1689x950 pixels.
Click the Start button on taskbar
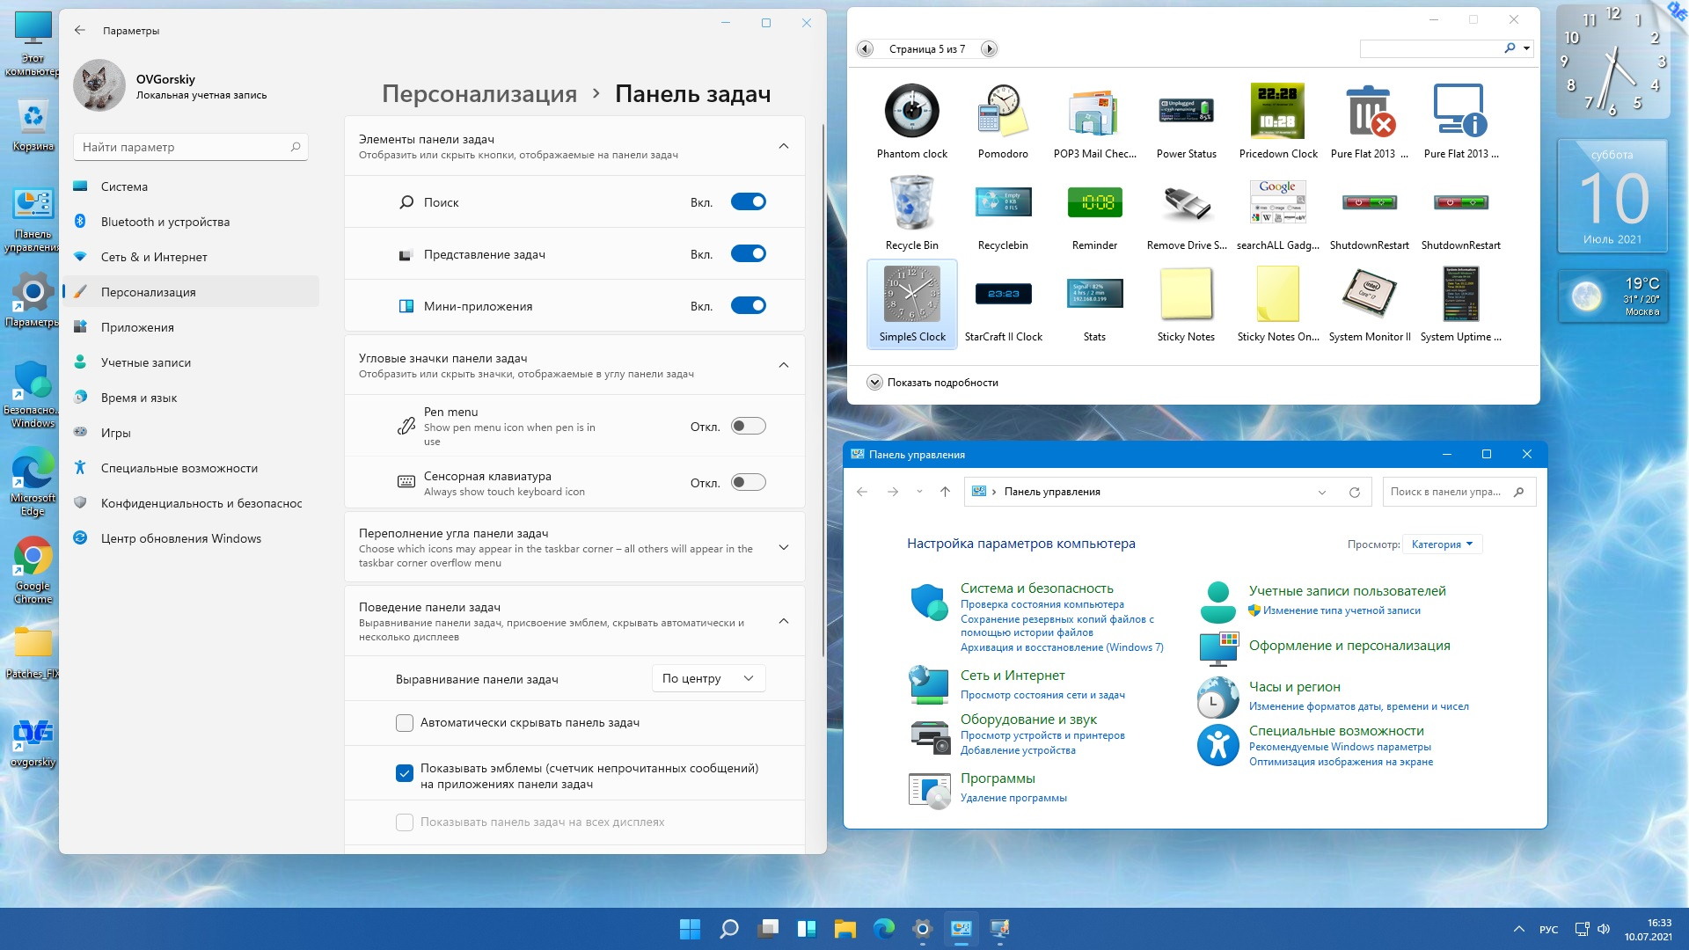pos(690,929)
